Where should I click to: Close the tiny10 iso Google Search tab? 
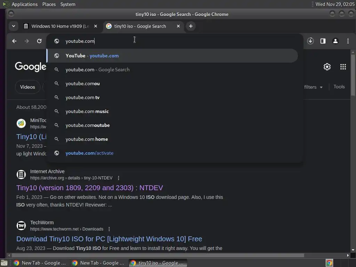(178, 26)
